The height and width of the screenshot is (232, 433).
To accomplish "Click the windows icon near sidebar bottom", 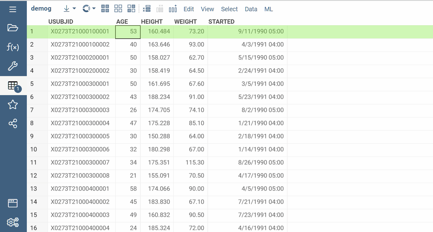I will point(13,203).
